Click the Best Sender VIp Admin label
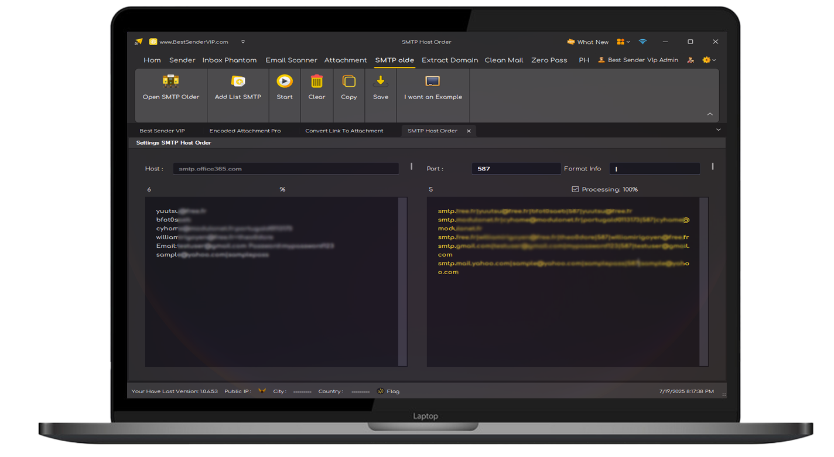Image resolution: width=834 pixels, height=457 pixels. pyautogui.click(x=643, y=60)
